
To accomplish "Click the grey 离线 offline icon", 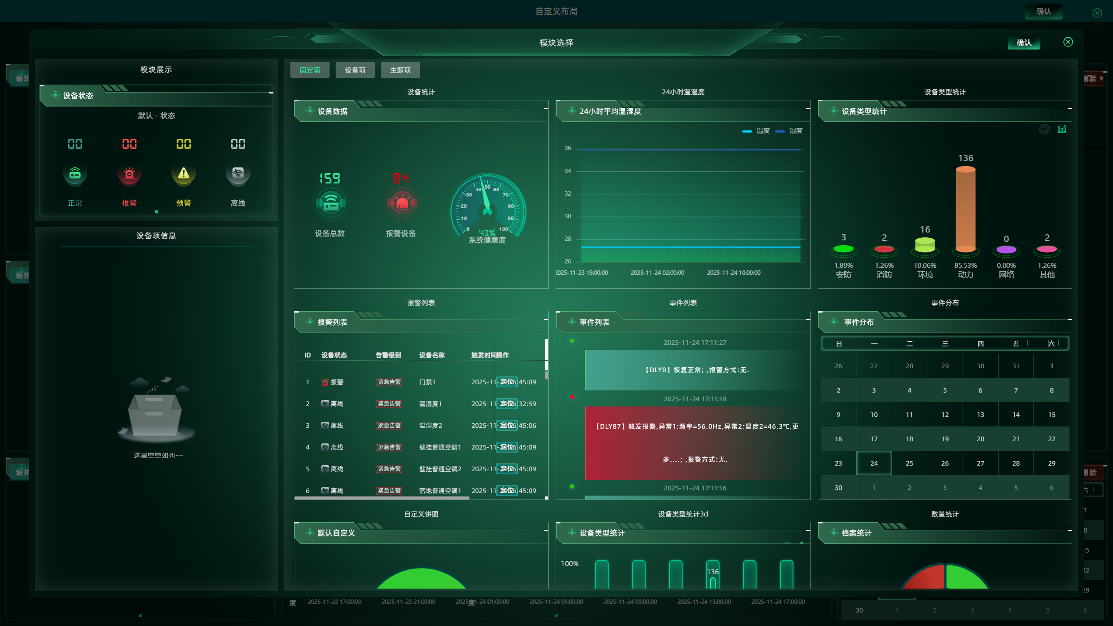I will [x=238, y=173].
